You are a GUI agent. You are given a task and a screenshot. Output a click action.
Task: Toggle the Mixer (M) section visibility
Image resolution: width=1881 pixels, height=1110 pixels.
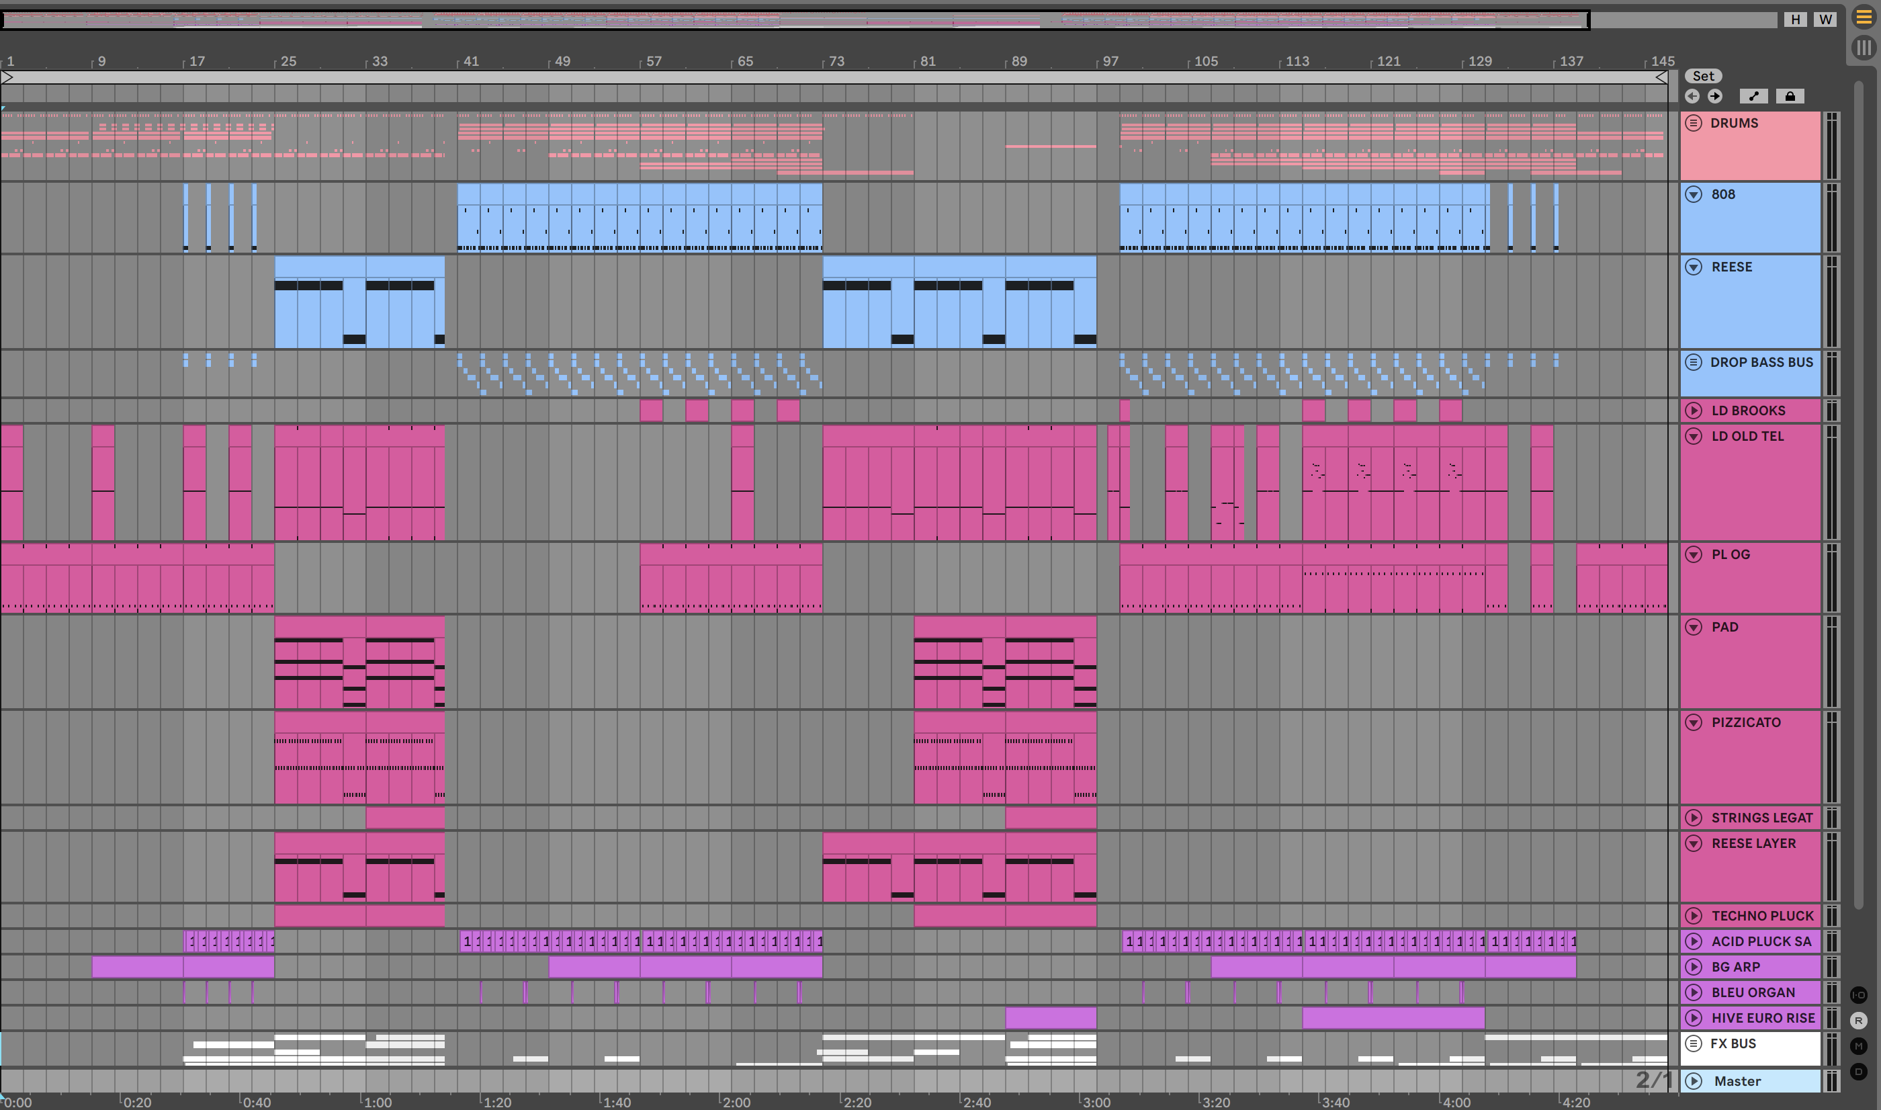1859,1045
